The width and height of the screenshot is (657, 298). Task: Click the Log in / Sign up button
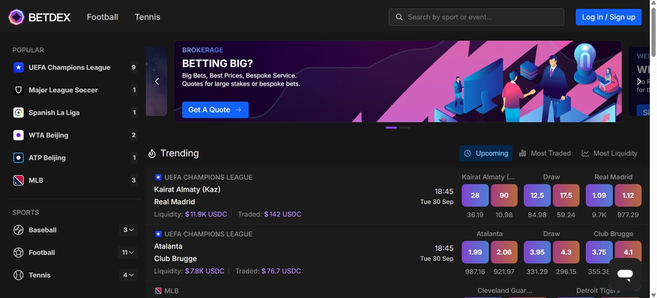pos(608,17)
